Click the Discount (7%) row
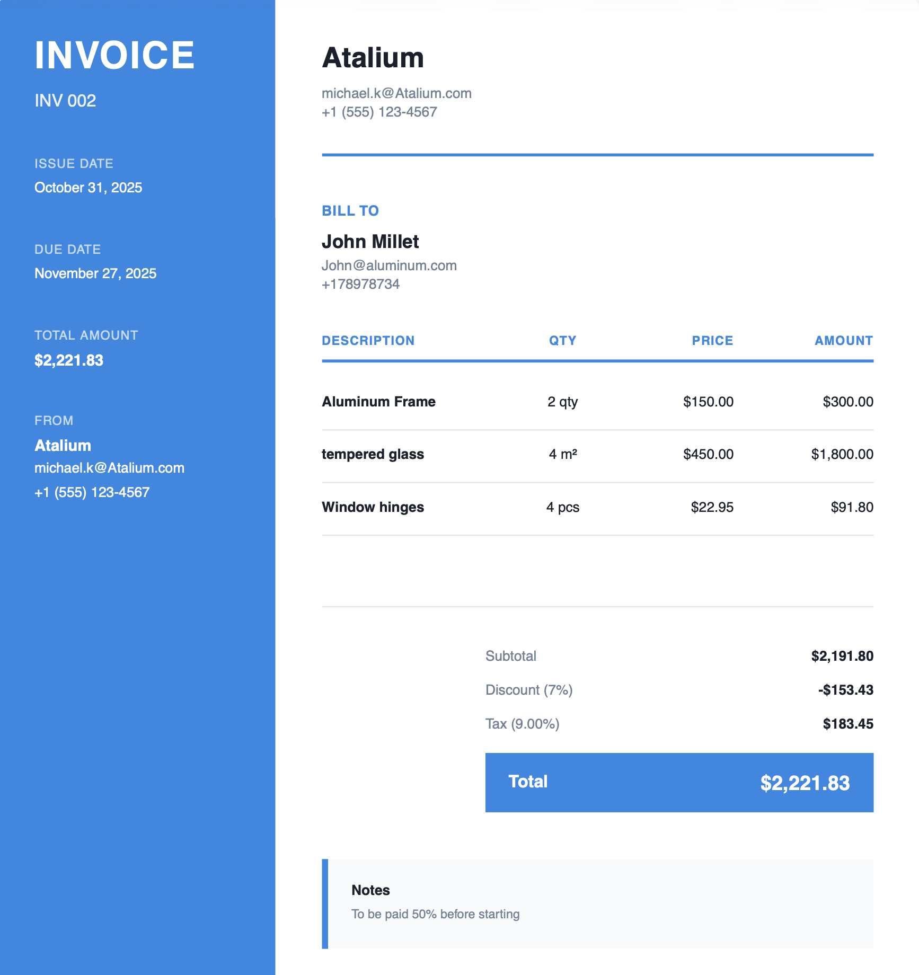Screen dimensions: 919x975 pyautogui.click(x=529, y=689)
